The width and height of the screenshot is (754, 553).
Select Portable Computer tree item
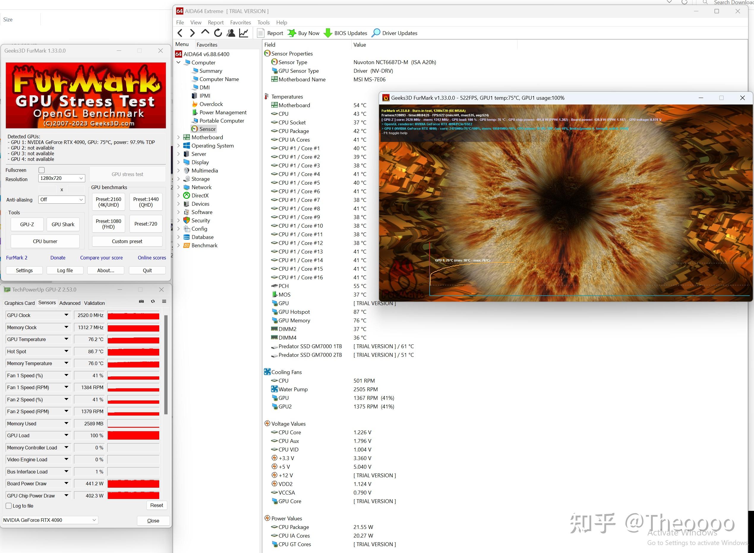[221, 121]
